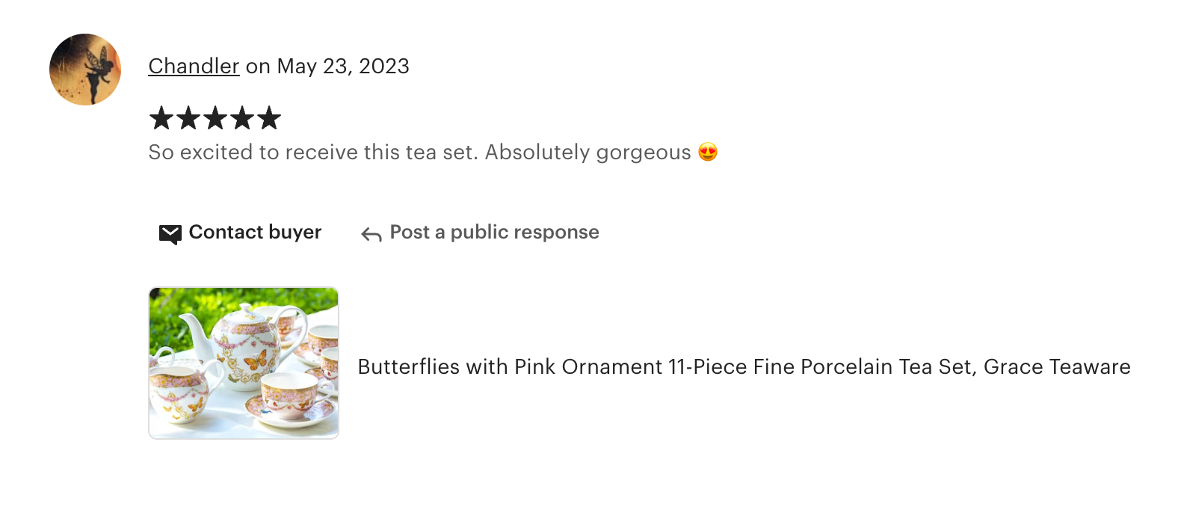The image size is (1187, 507).
Task: Click the heart-eyes emoji in the review
Action: 708,153
